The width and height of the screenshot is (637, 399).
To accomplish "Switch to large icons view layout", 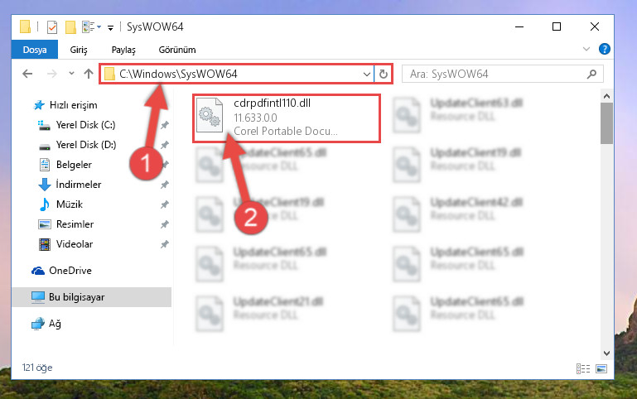I will [x=601, y=368].
